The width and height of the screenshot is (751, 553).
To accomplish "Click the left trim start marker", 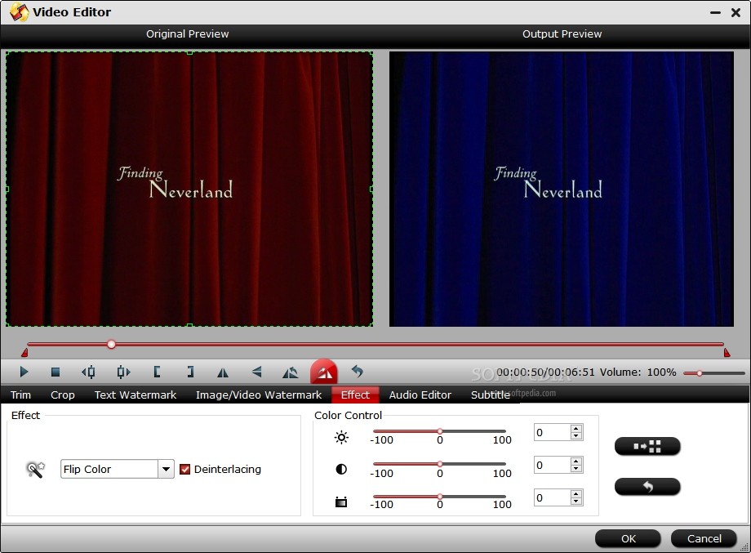I will click(x=24, y=353).
